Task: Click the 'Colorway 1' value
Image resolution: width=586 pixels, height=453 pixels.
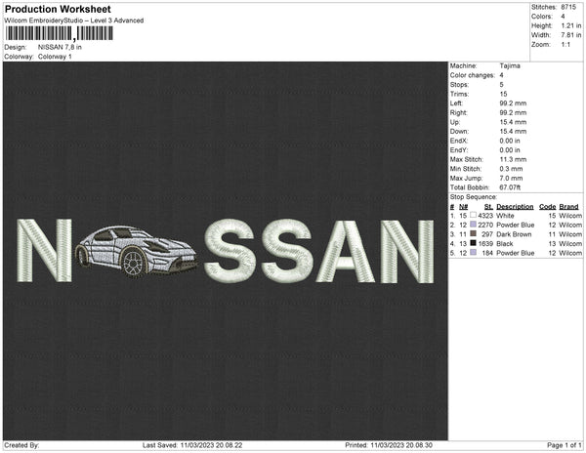Action: pyautogui.click(x=55, y=57)
